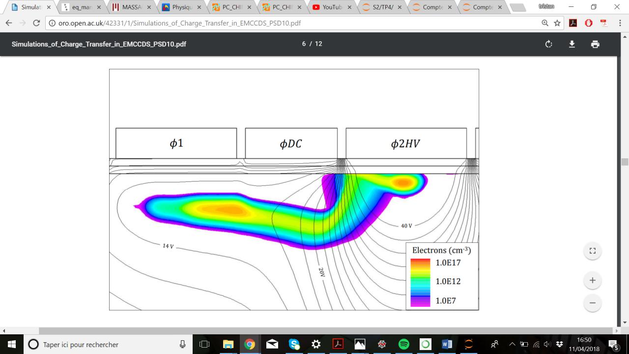Click the page number 6 field
The height and width of the screenshot is (354, 629).
[304, 44]
